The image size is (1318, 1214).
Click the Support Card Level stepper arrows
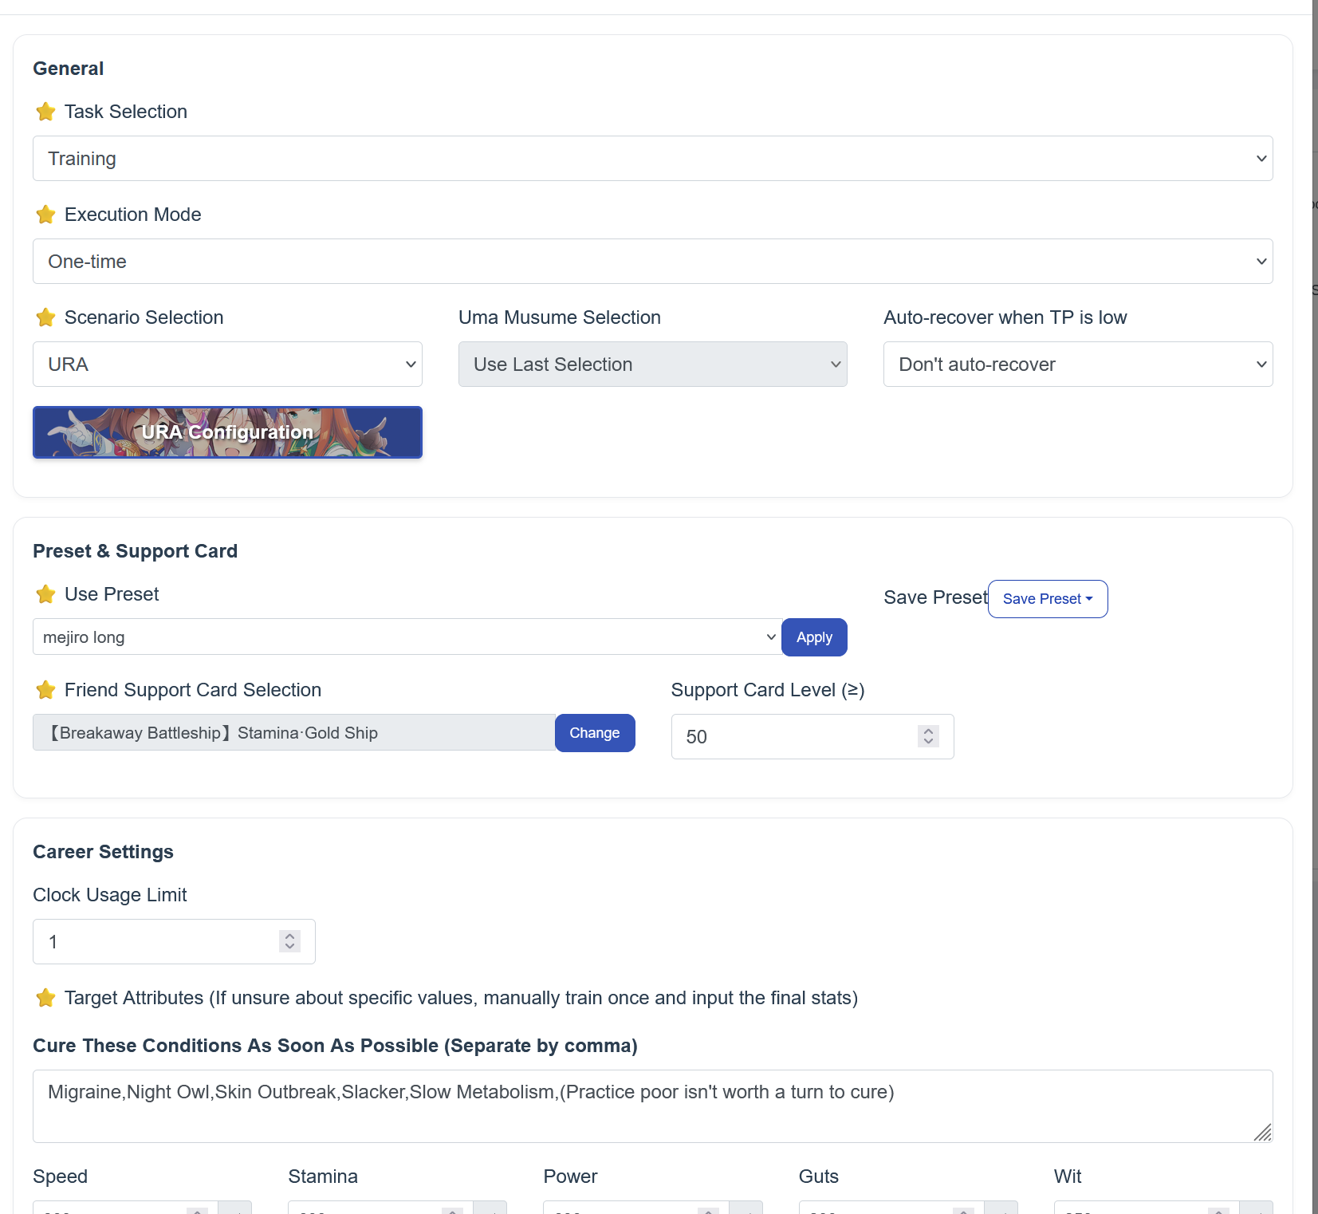click(x=928, y=736)
